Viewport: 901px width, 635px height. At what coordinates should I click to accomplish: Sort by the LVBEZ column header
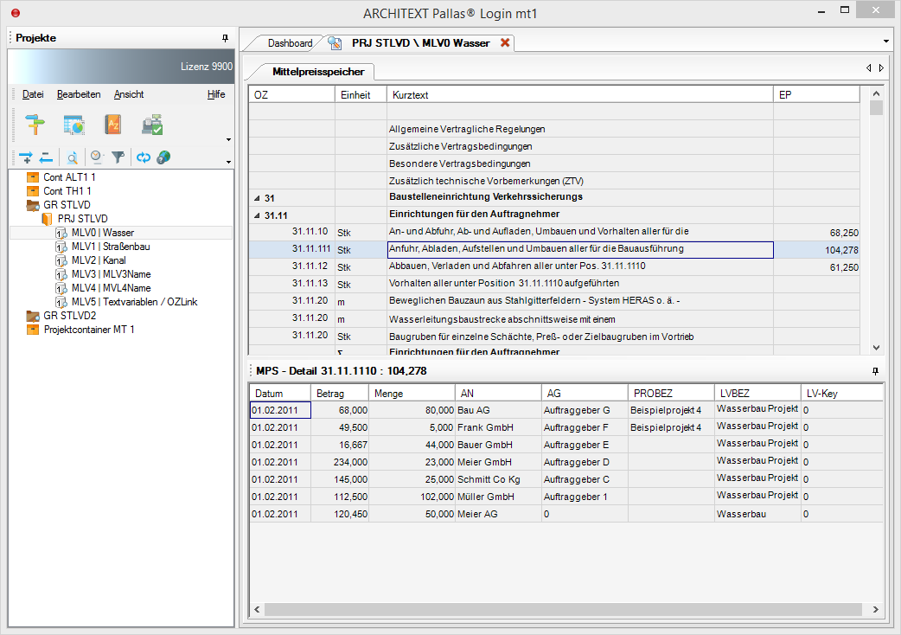[757, 393]
